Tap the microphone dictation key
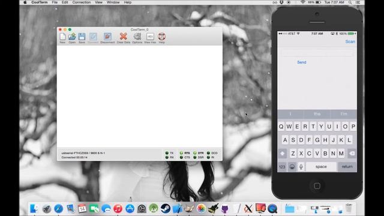384x216 pixels. 301,167
